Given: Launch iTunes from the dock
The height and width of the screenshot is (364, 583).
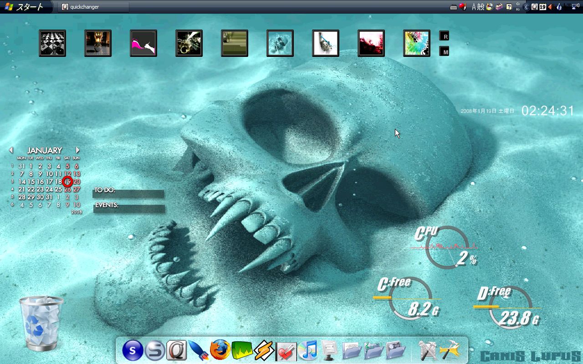Looking at the screenshot, I should [x=309, y=350].
